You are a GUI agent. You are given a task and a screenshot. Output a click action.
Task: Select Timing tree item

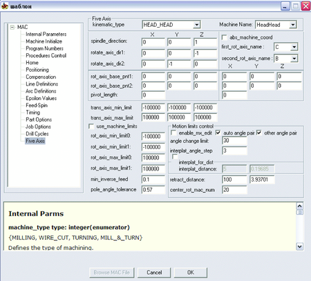32,113
